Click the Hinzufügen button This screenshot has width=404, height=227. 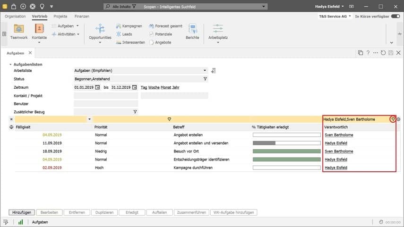(23, 212)
